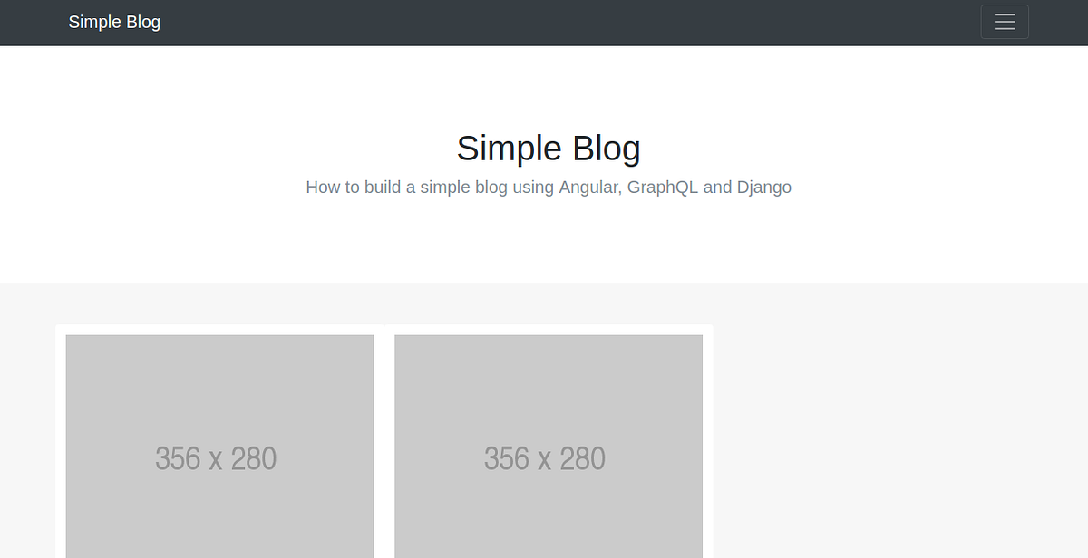Select the dark navbar at the top
The width and height of the screenshot is (1088, 558).
coord(544,22)
